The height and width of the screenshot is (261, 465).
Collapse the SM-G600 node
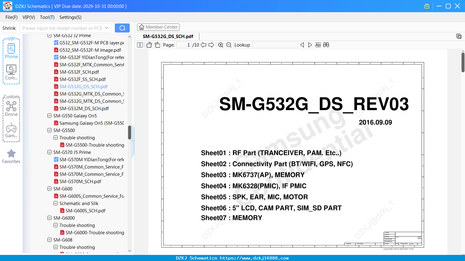49,189
